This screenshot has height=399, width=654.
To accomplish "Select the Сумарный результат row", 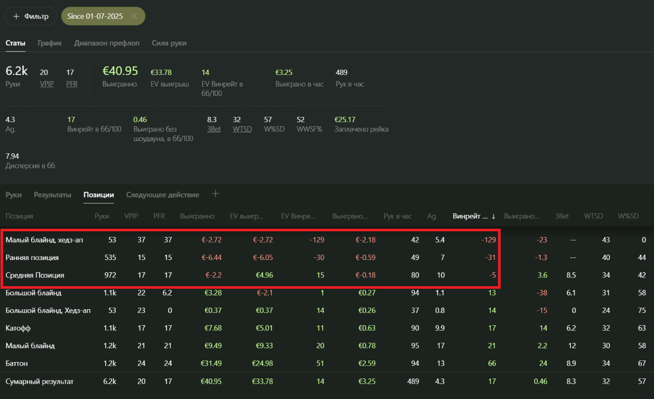I will (327, 382).
